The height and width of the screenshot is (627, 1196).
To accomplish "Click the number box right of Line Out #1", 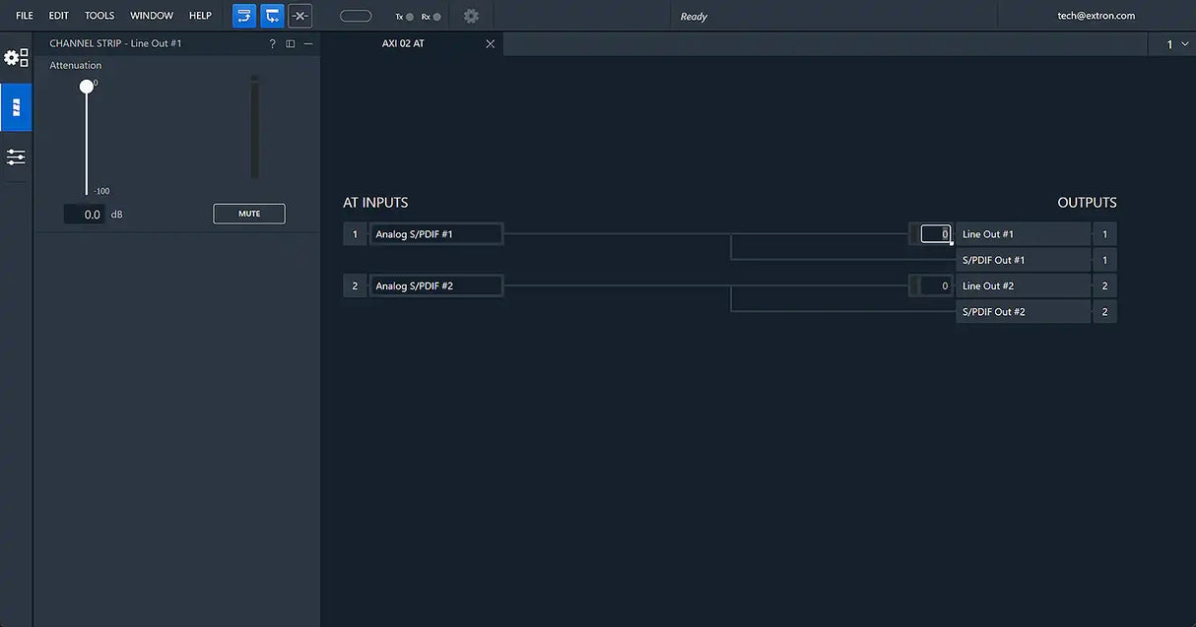I will pyautogui.click(x=1104, y=234).
